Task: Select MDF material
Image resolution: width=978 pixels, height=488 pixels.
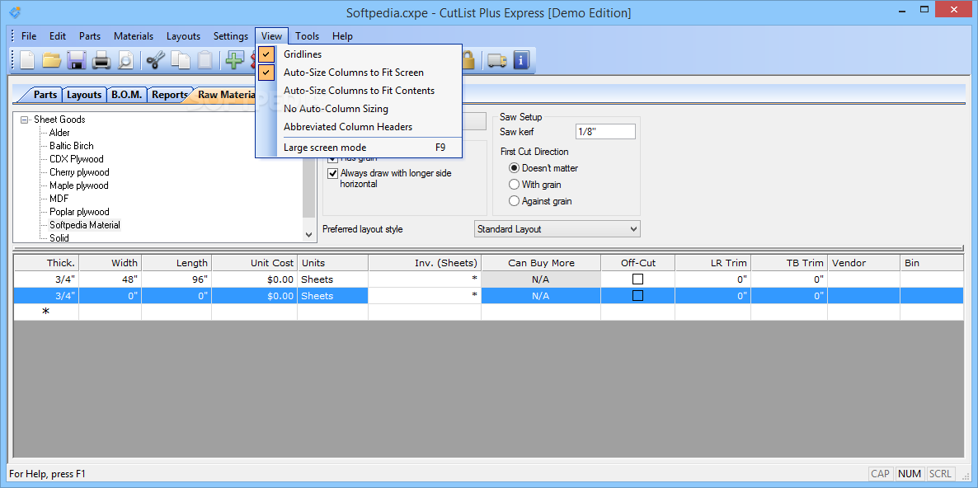Action: [59, 198]
